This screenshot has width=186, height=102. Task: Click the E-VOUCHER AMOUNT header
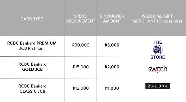[x=112, y=19]
